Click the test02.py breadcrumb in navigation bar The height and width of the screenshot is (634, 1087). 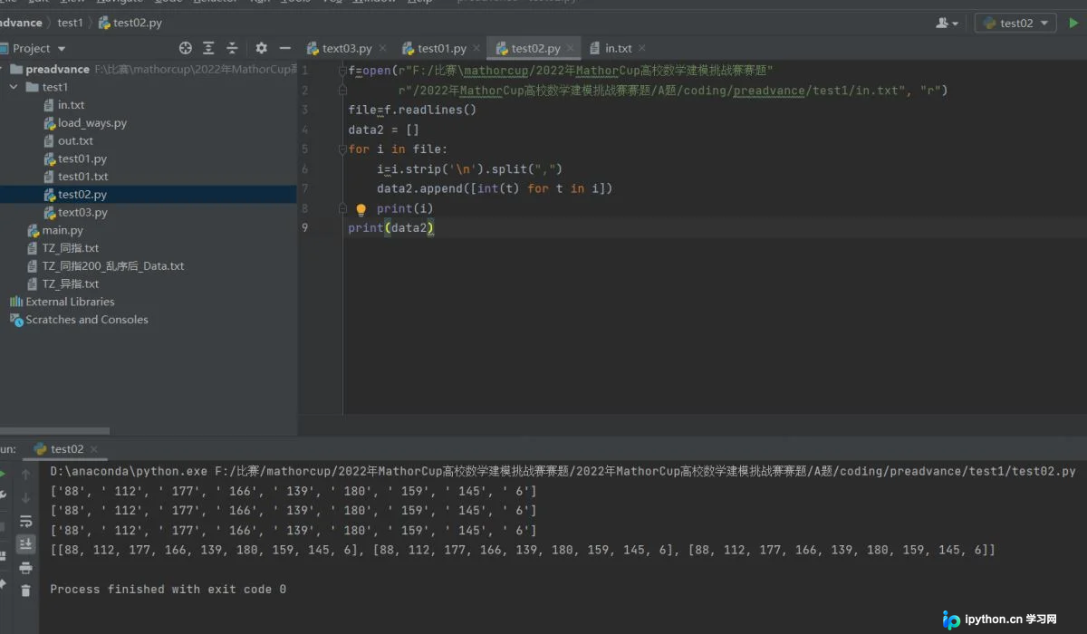[130, 23]
